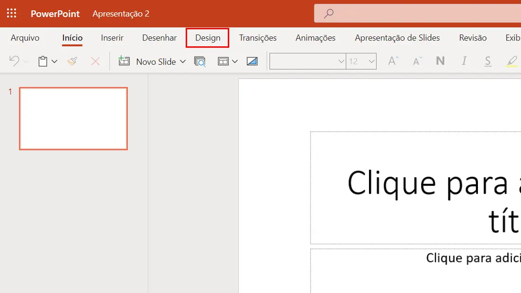Click the search magnifier icon
Image resolution: width=521 pixels, height=293 pixels.
(x=329, y=14)
